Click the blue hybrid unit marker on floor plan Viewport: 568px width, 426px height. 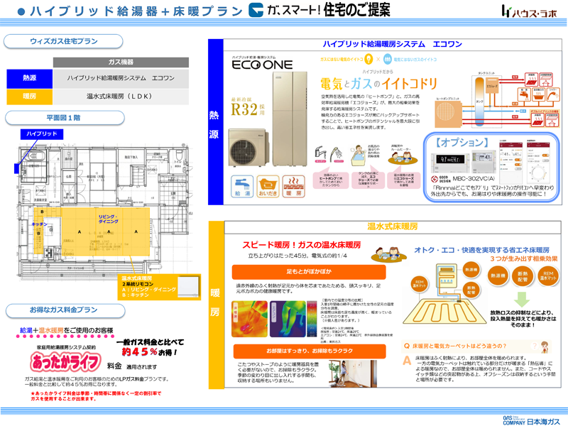(x=16, y=168)
